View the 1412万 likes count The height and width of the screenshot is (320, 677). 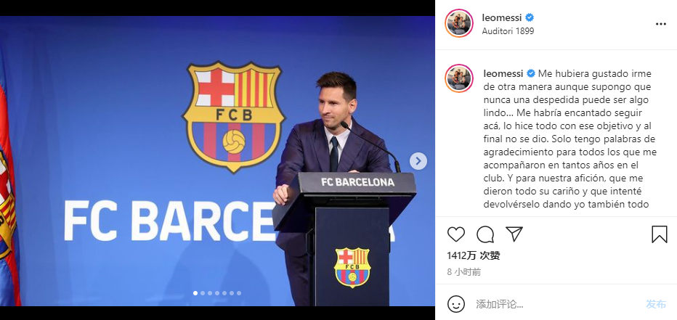coord(473,255)
